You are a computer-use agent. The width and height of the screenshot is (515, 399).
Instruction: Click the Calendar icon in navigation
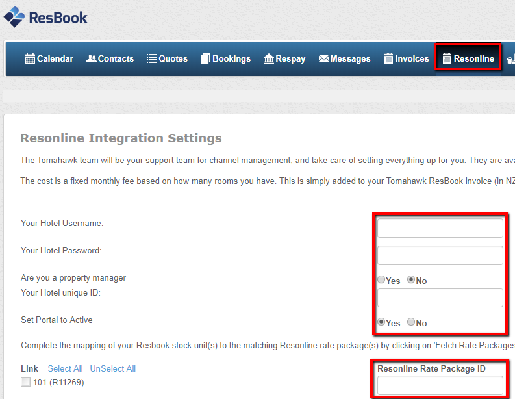pos(30,58)
